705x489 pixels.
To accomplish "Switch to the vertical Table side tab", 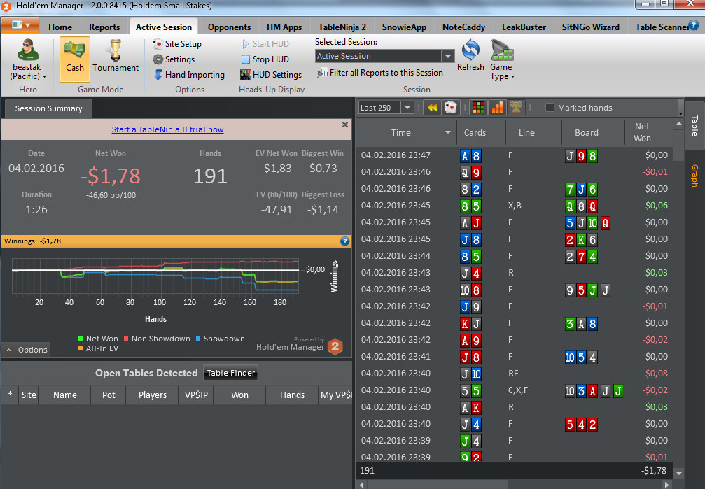I will click(x=694, y=125).
